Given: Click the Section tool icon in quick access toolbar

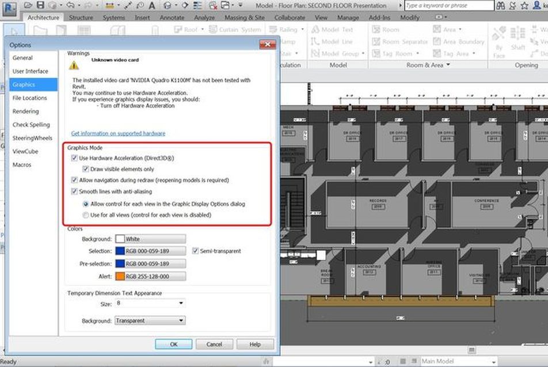Looking at the screenshot, I should click(x=185, y=5).
